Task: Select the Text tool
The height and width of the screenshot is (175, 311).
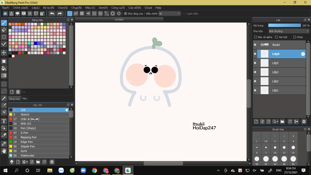Action: click(x=4, y=121)
